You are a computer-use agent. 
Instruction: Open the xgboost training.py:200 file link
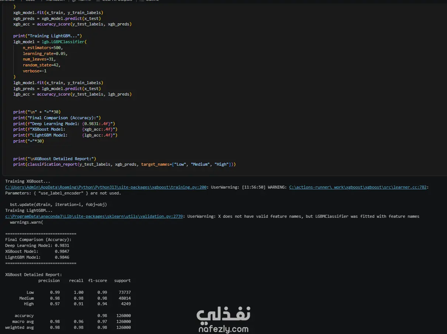click(x=106, y=187)
